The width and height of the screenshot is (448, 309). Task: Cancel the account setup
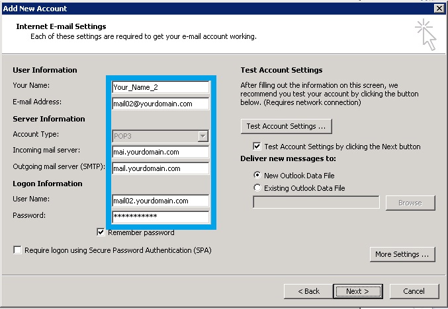(x=414, y=291)
